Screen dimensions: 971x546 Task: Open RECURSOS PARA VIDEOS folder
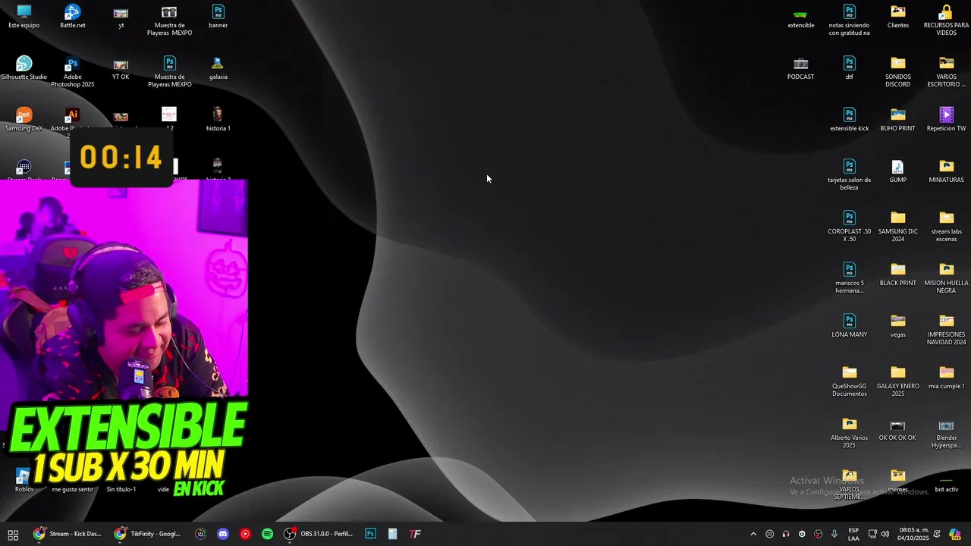(x=947, y=20)
